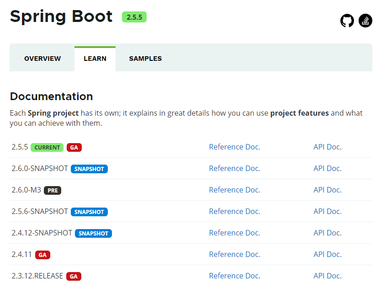Image resolution: width=381 pixels, height=294 pixels.
Task: Click the CURRENT badge on 2.5.5 row
Action: (x=47, y=147)
